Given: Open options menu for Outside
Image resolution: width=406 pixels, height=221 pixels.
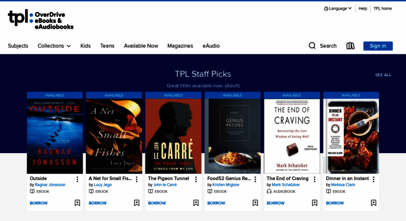Looking at the screenshot, I should click(77, 179).
